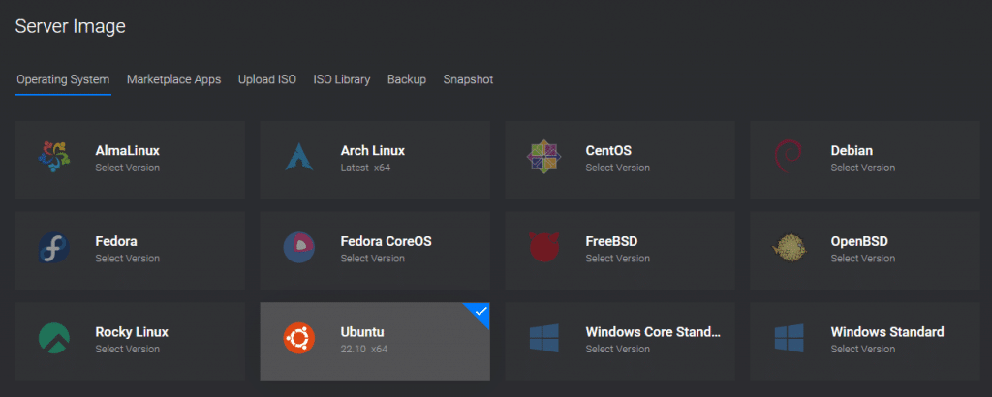Click the CentOS logo icon

point(544,158)
